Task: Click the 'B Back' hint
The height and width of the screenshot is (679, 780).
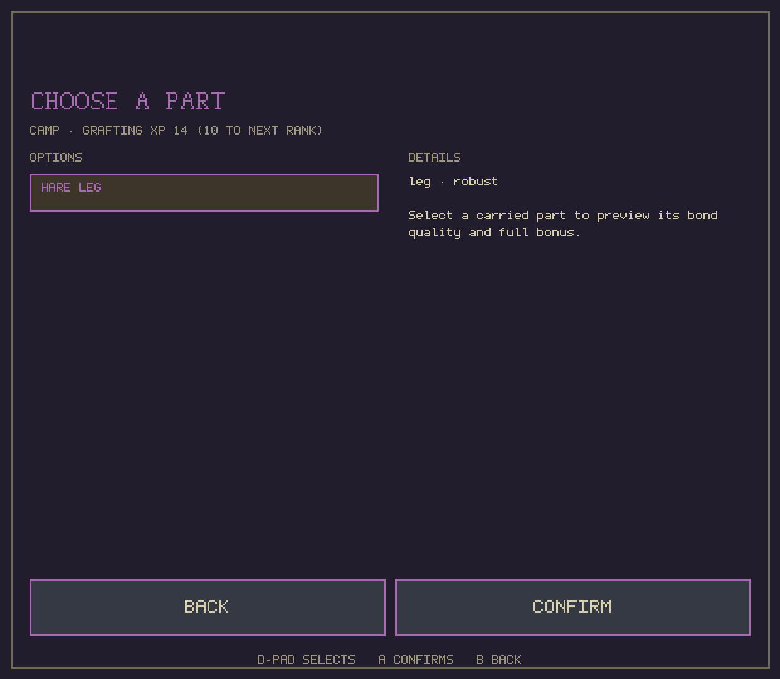Action: pyautogui.click(x=499, y=660)
